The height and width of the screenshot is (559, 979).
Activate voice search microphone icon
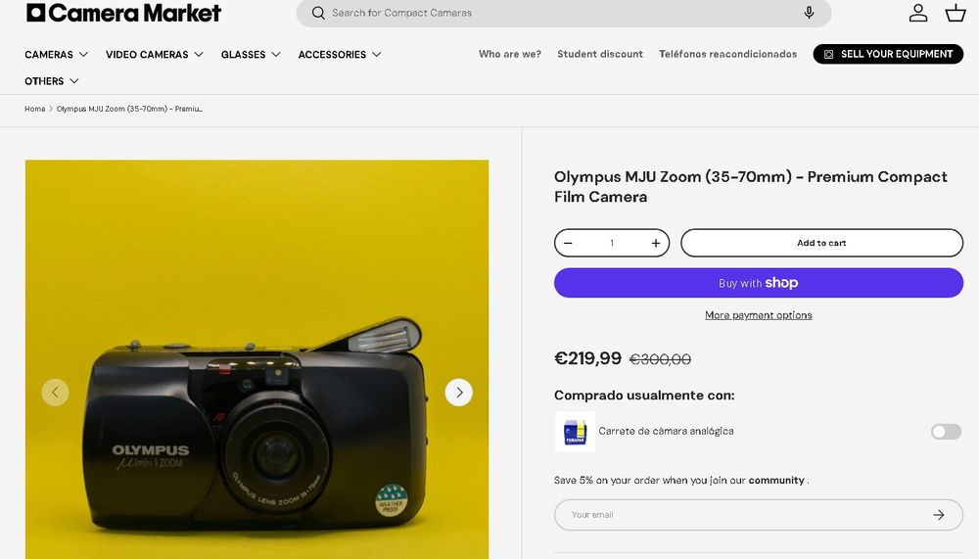809,13
